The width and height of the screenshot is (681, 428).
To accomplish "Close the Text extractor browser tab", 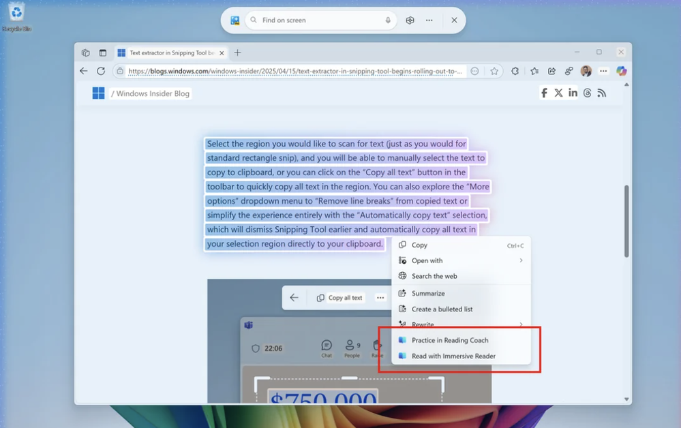I will point(222,53).
